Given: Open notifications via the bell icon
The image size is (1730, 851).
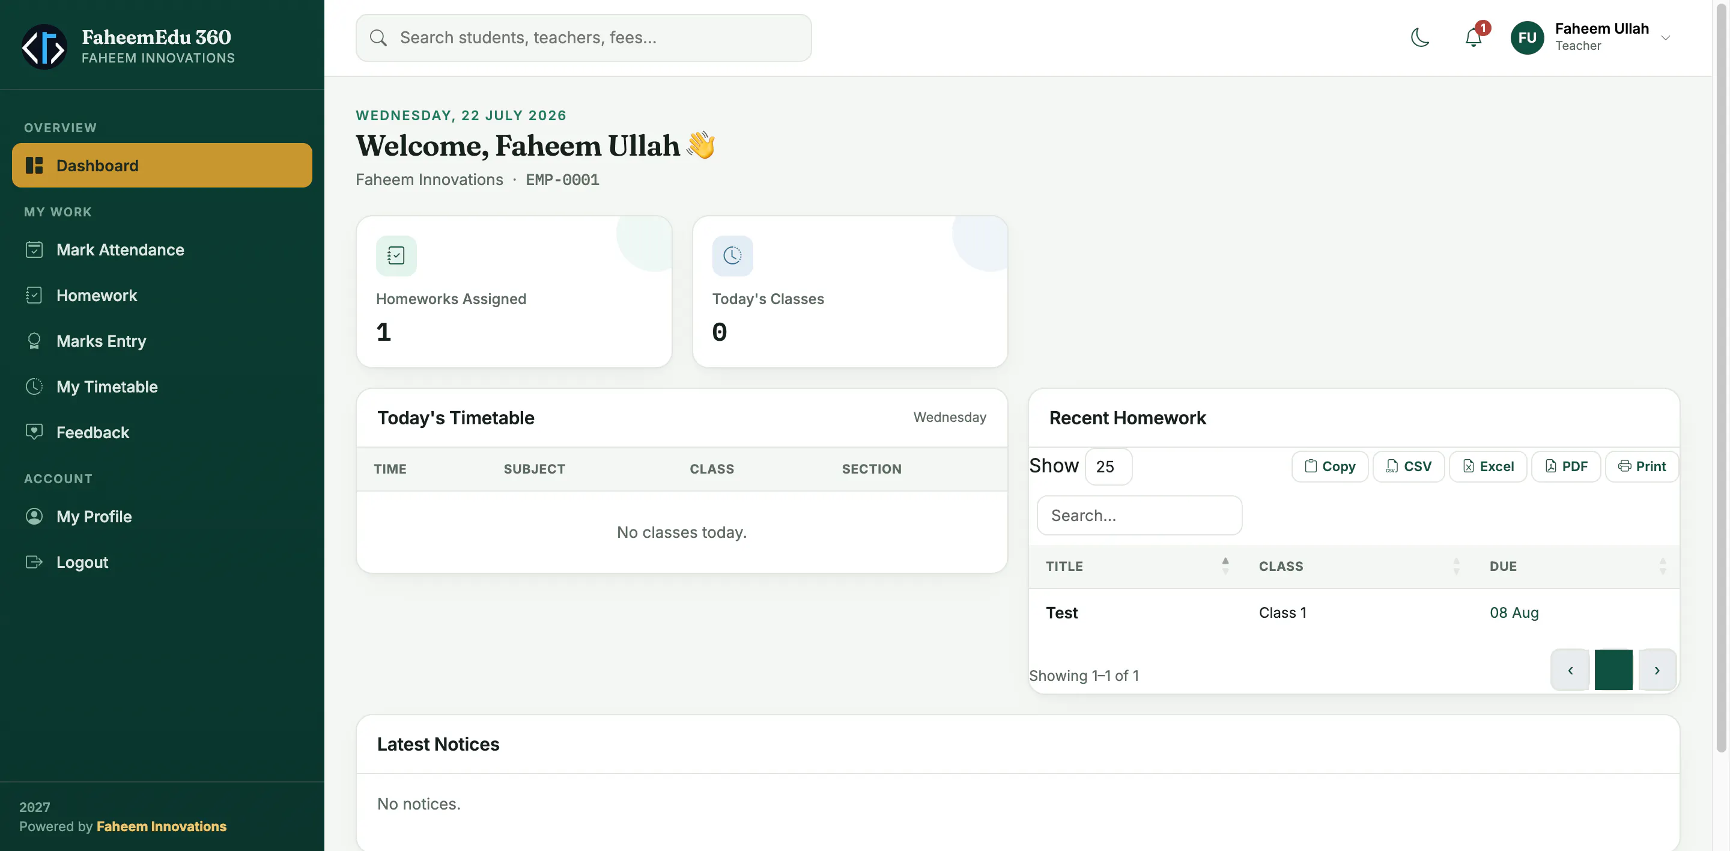Looking at the screenshot, I should tap(1473, 38).
